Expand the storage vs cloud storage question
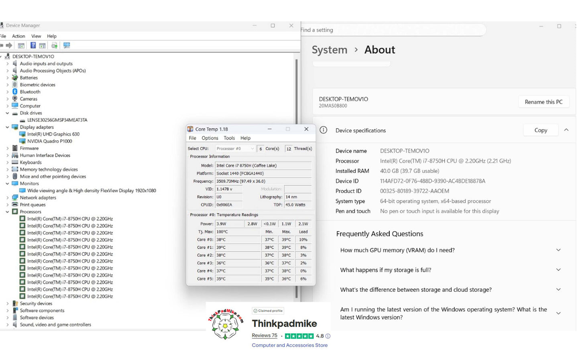This screenshot has width=580, height=364. [558, 289]
